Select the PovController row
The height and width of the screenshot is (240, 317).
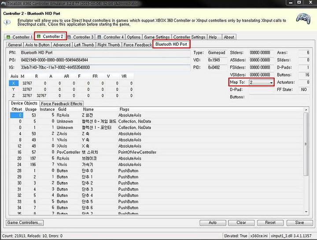(x=157, y=152)
